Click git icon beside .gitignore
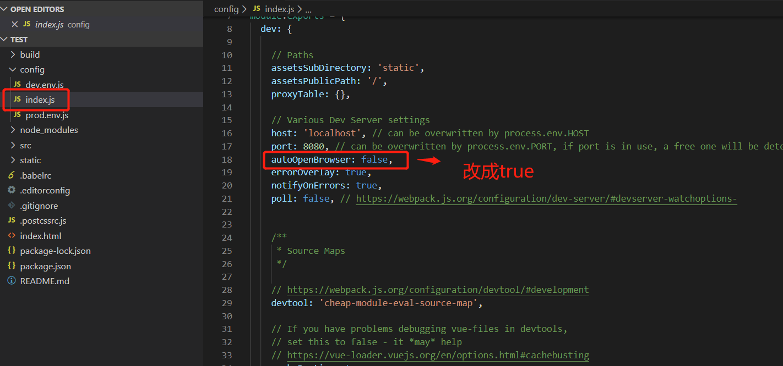The width and height of the screenshot is (783, 366). (12, 206)
